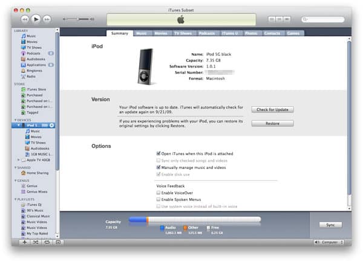Open iTunes Store in sidebar

point(36,89)
